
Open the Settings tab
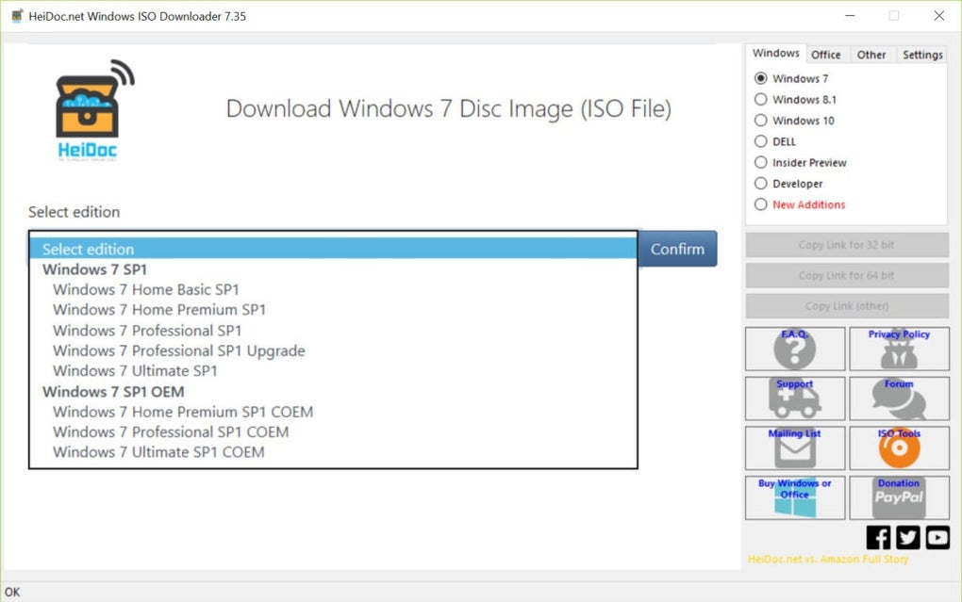(x=921, y=54)
